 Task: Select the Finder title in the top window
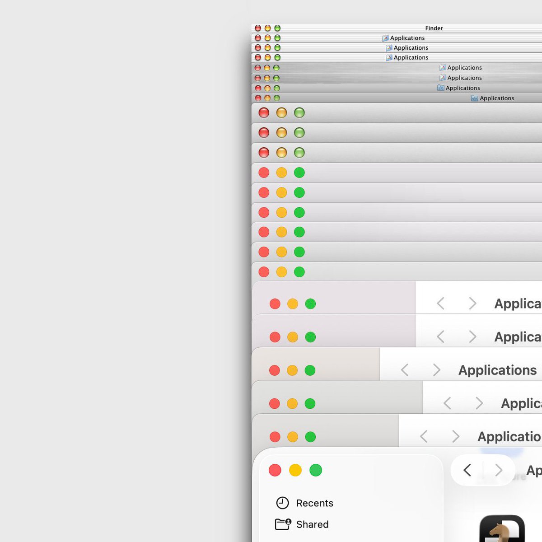coord(434,28)
